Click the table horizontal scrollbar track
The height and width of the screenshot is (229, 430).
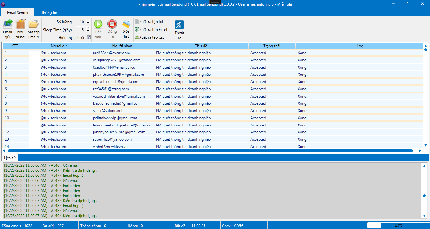click(210, 151)
